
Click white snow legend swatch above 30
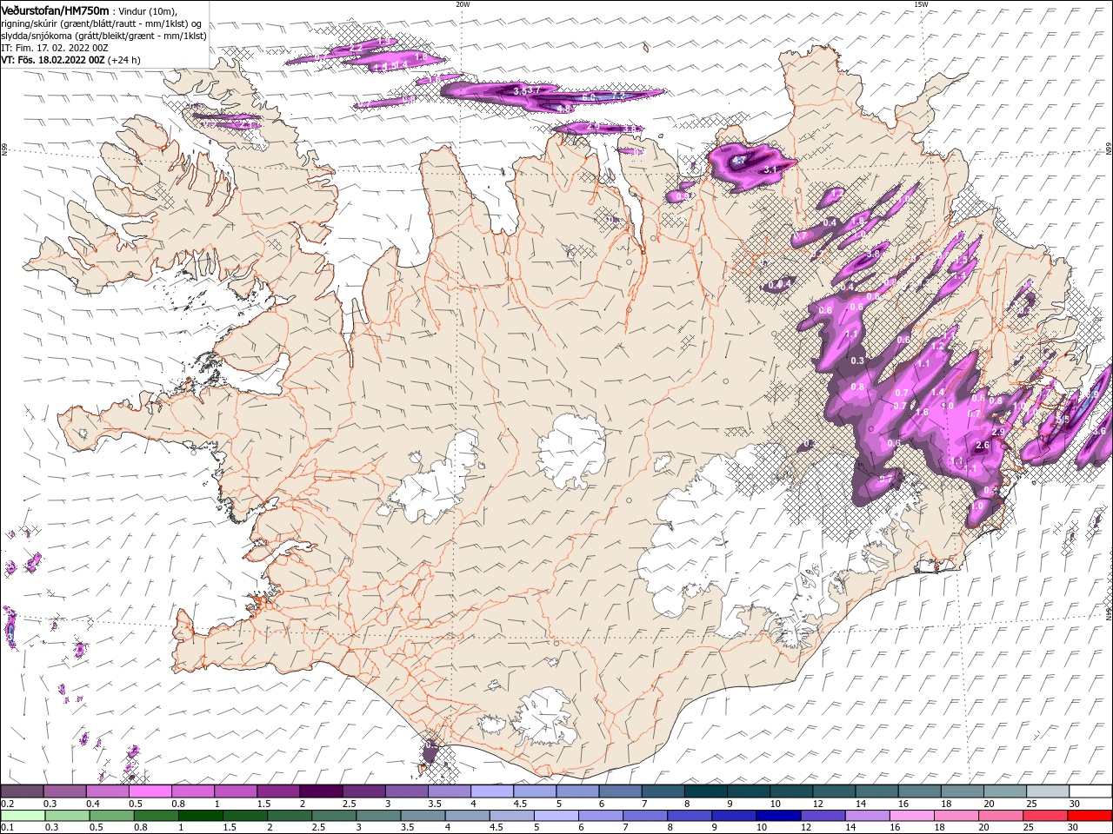(1090, 791)
